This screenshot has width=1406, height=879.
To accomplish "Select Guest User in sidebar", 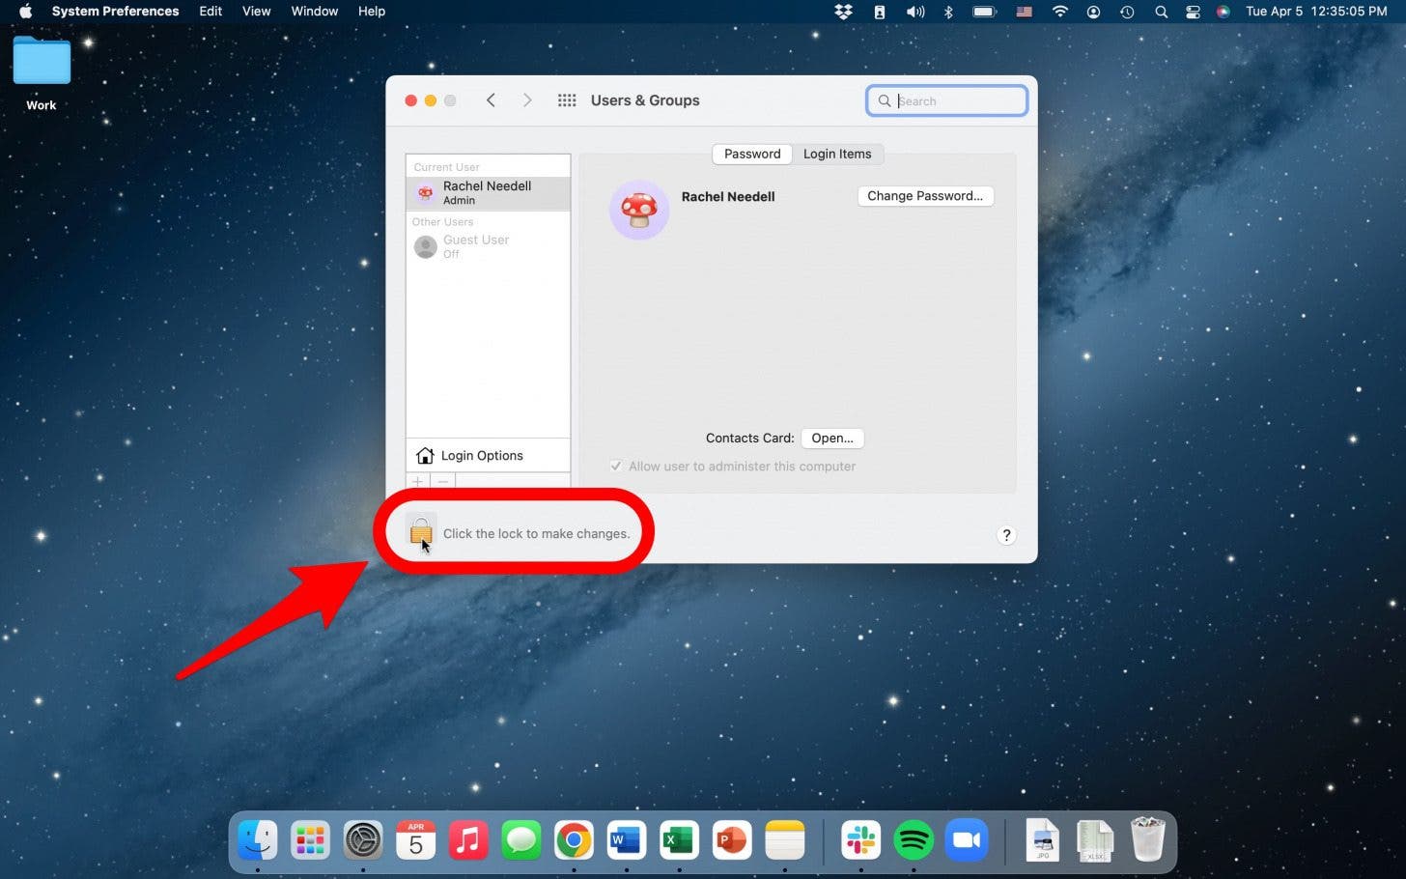I will pos(488,246).
